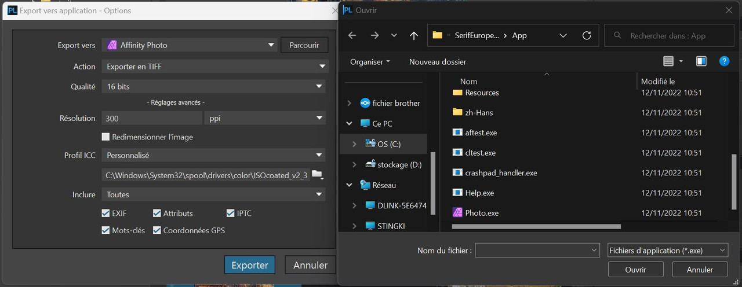
Task: Open the Organiser menu
Action: pyautogui.click(x=370, y=61)
